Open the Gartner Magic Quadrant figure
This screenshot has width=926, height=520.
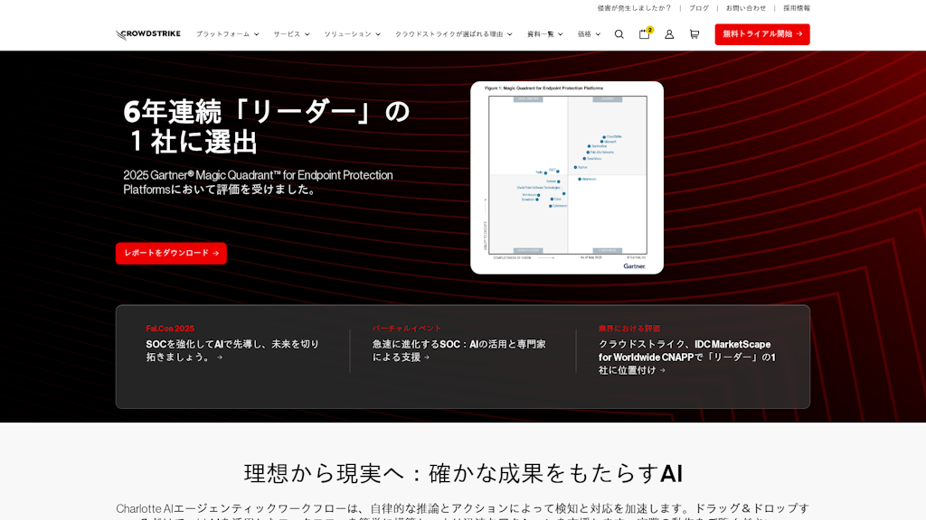[x=567, y=178]
